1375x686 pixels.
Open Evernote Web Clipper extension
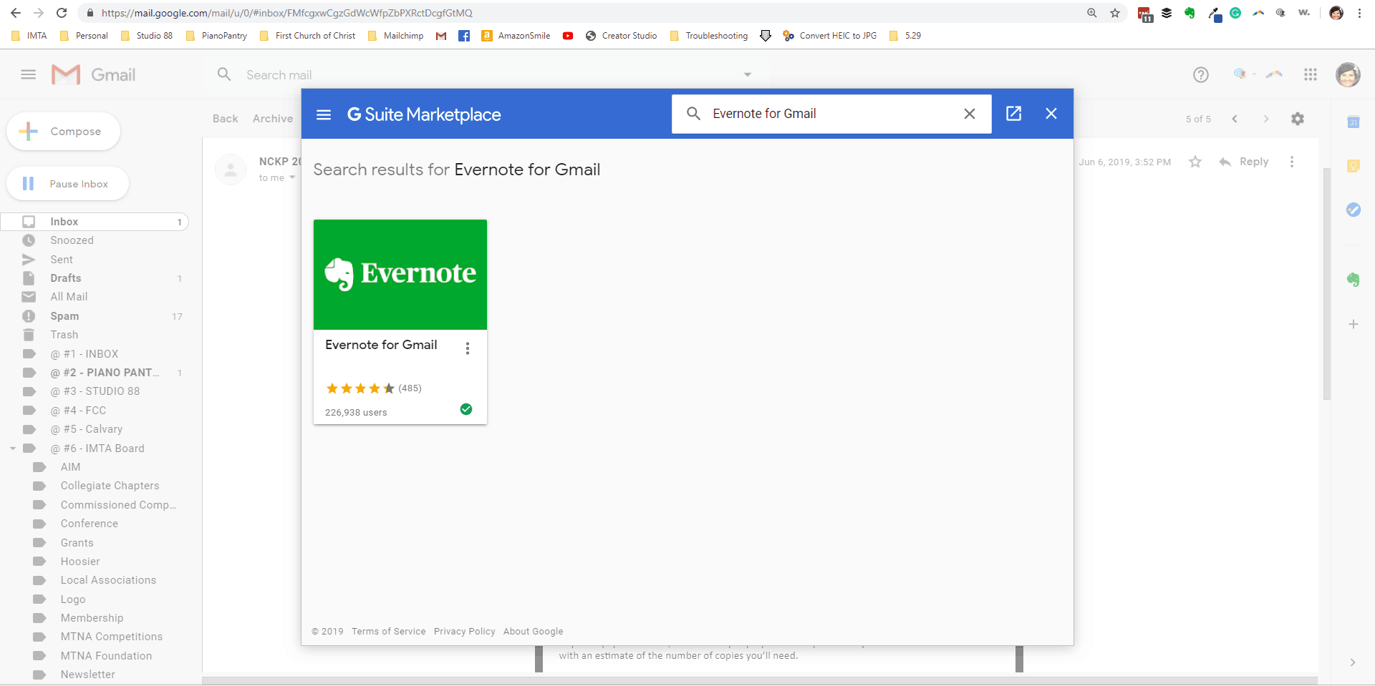[x=1190, y=13]
